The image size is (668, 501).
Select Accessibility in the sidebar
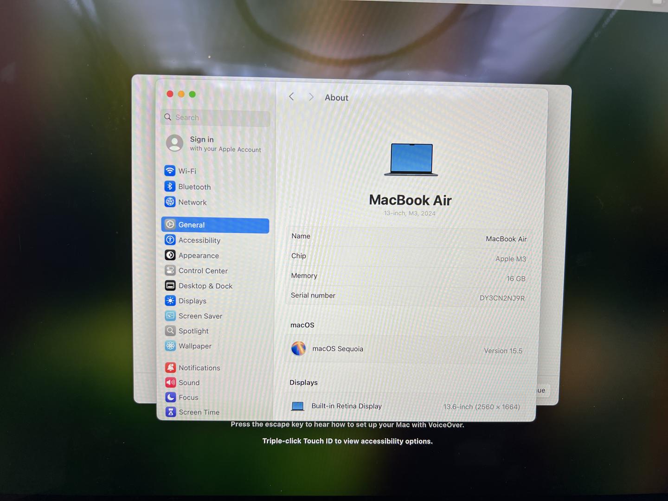point(216,240)
